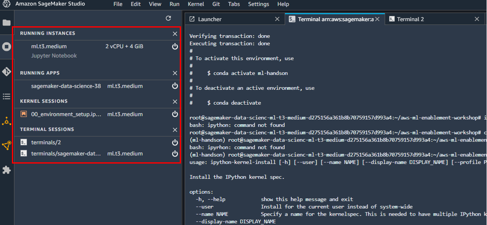487x225 pixels.
Task: Close all Running Apps with X
Action: (175, 73)
